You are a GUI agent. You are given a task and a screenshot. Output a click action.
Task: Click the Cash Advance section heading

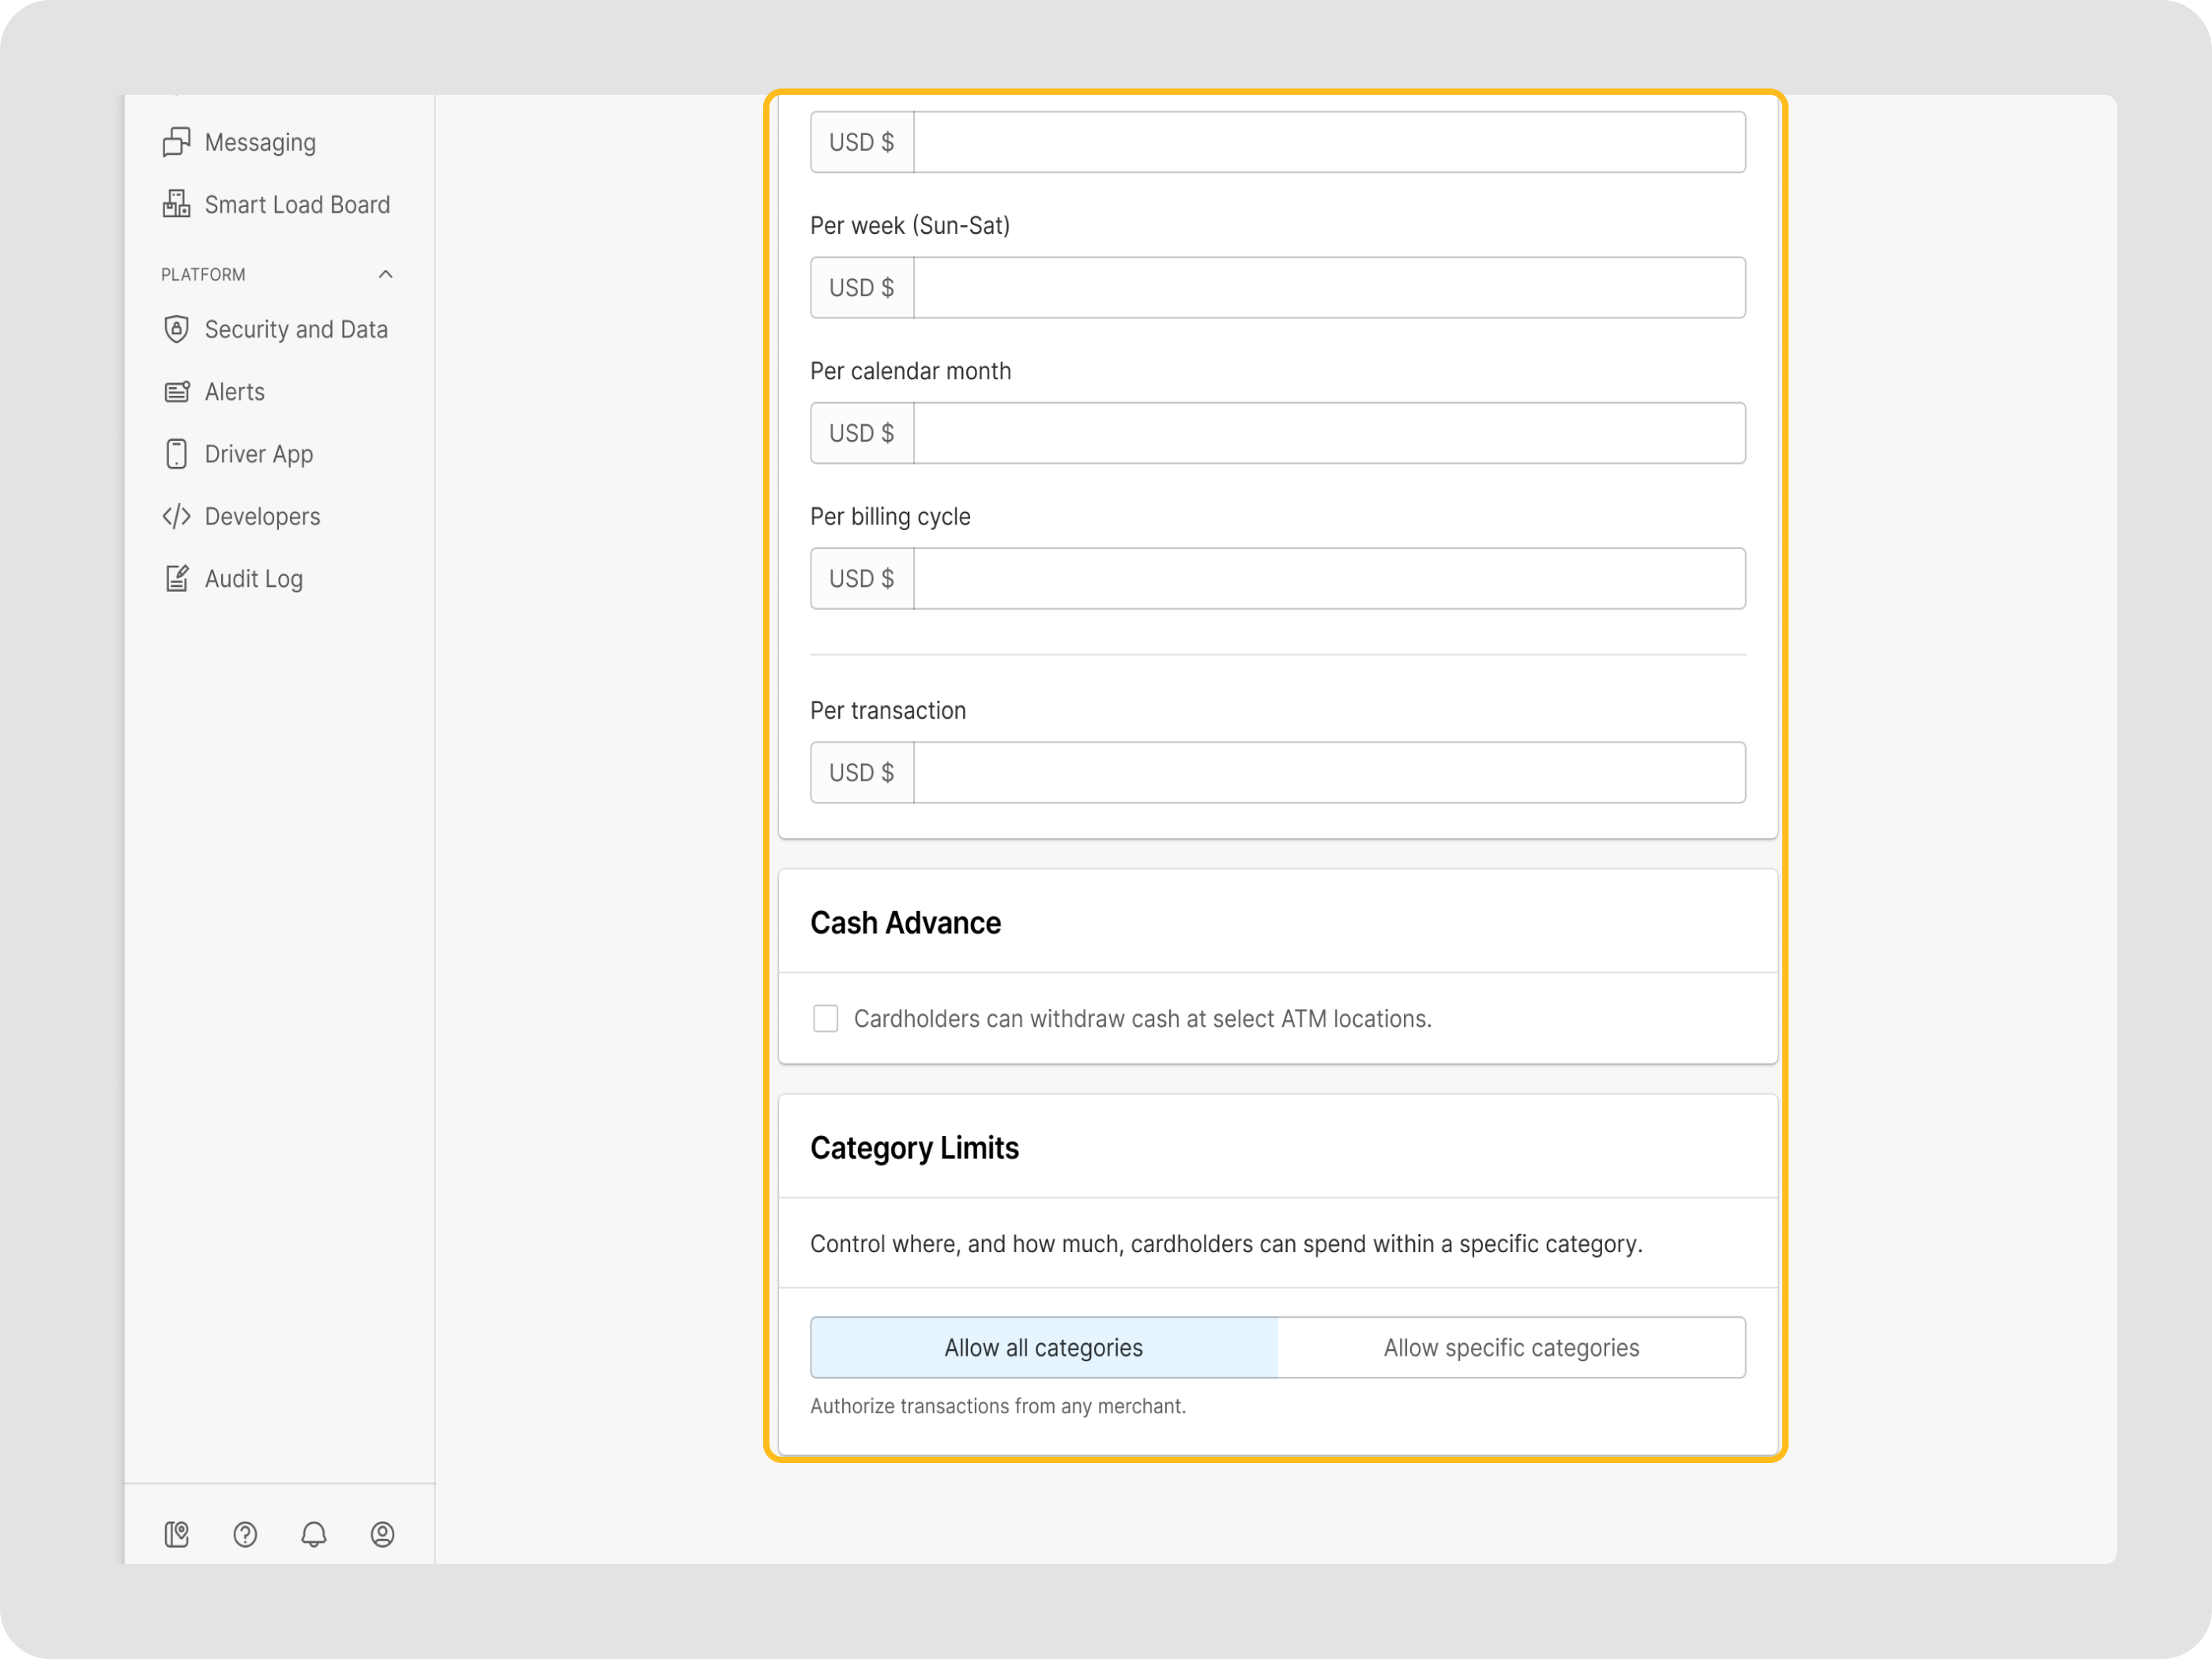pos(905,922)
